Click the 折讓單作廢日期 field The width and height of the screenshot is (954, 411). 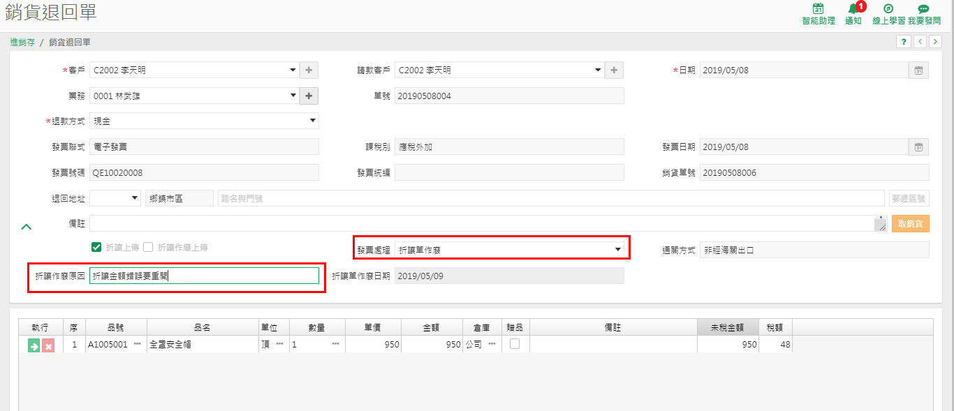509,276
